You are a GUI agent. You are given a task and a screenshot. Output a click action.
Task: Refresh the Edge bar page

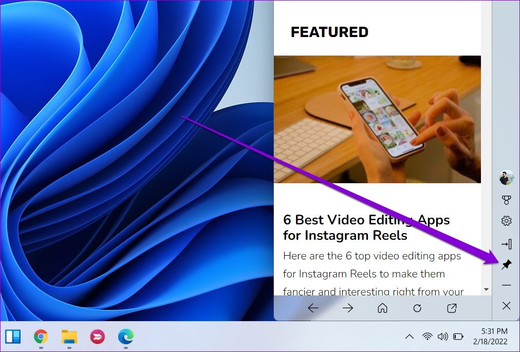coord(417,308)
